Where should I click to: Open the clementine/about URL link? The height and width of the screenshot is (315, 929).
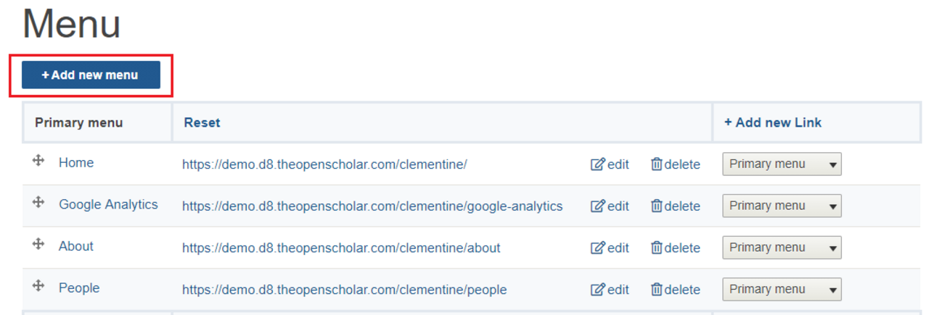tap(341, 248)
